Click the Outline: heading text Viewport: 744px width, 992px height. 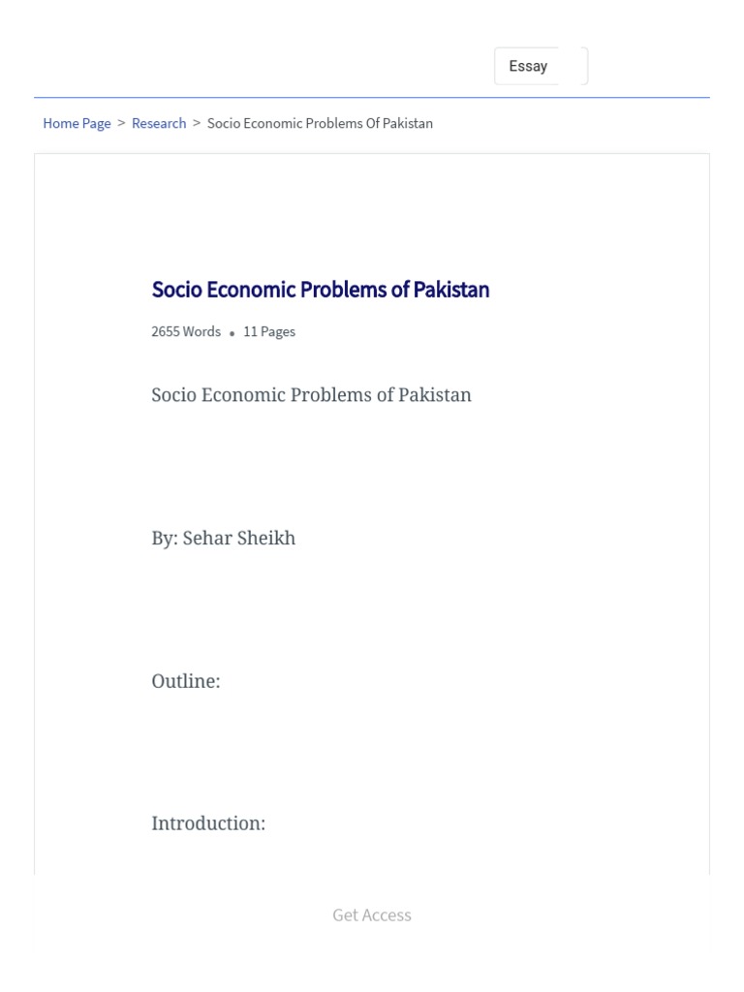tap(185, 681)
